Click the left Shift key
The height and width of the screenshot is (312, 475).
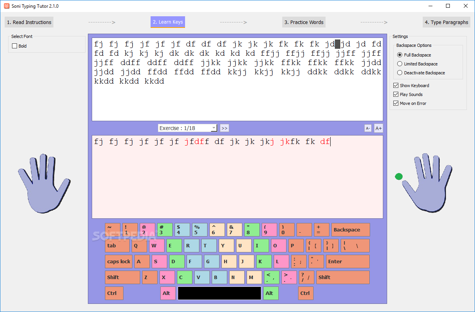click(122, 277)
